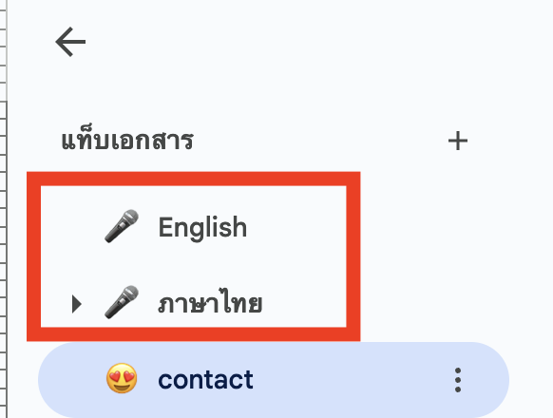Click blank row space after the English label
Image resolution: width=553 pixels, height=418 pixels.
click(x=296, y=227)
